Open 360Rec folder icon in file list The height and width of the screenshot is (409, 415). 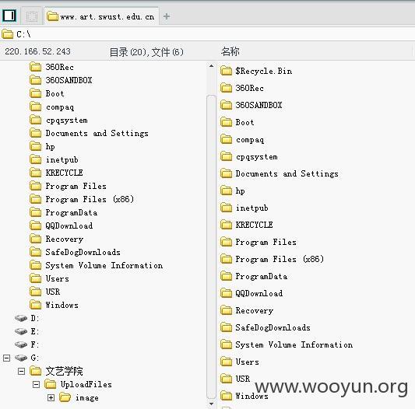pos(226,88)
